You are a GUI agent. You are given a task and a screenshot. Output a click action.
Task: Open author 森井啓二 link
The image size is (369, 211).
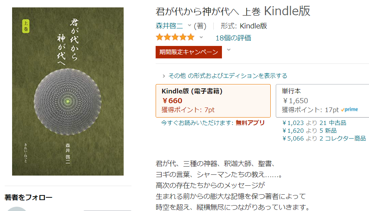pyautogui.click(x=169, y=26)
